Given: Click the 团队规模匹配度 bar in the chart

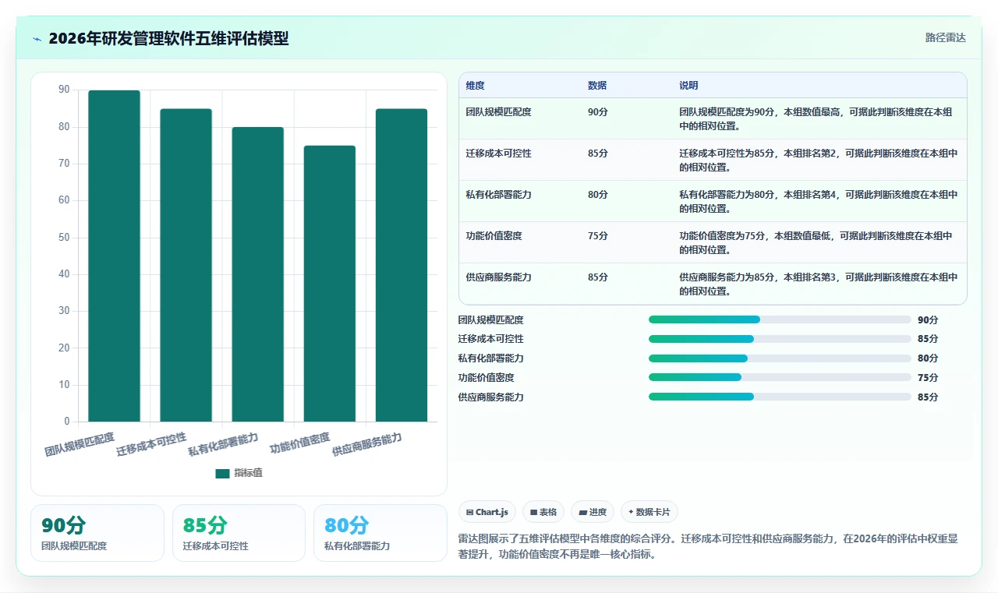Looking at the screenshot, I should [114, 256].
